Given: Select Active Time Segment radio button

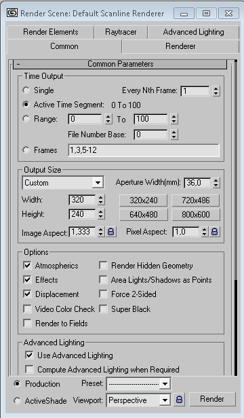Looking at the screenshot, I should (x=26, y=105).
